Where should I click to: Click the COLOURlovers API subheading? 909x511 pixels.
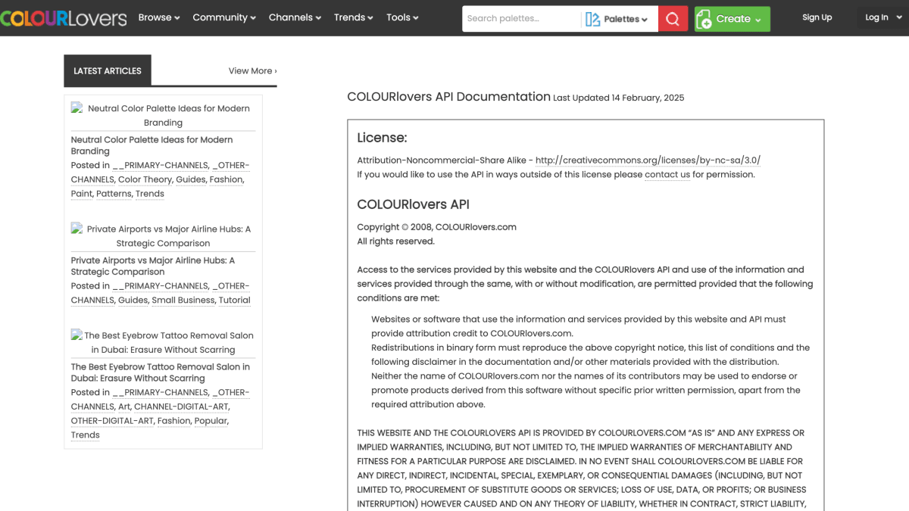(414, 204)
